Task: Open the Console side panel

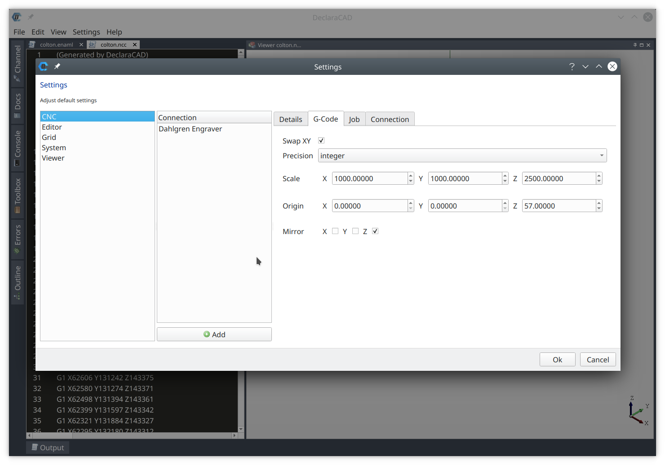Action: pos(18,148)
